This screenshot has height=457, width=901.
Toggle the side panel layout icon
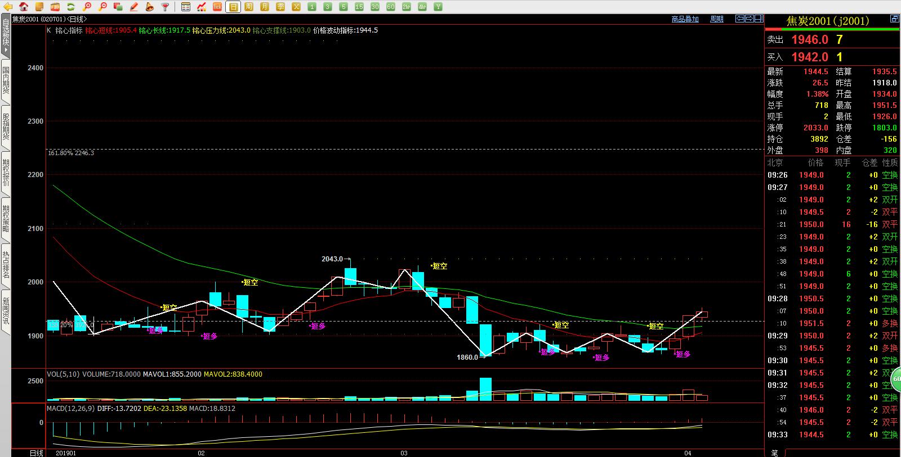[759, 19]
